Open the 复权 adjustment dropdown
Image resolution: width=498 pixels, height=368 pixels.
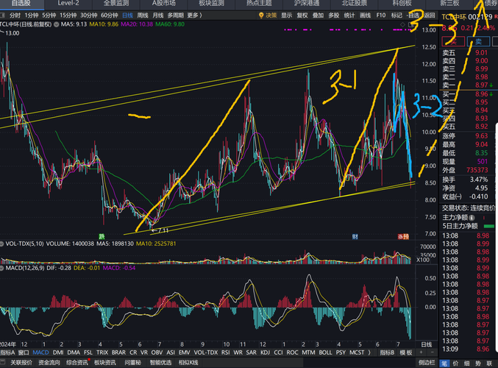[x=302, y=15]
